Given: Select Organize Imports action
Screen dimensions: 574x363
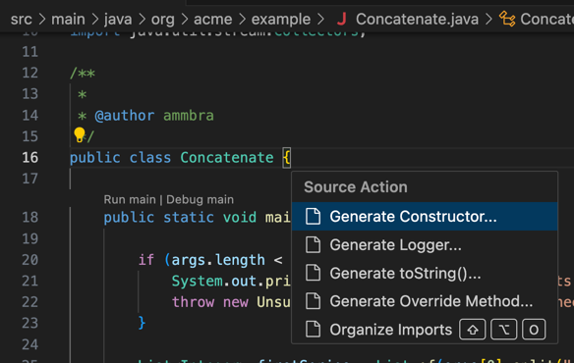Looking at the screenshot, I should tap(425, 330).
